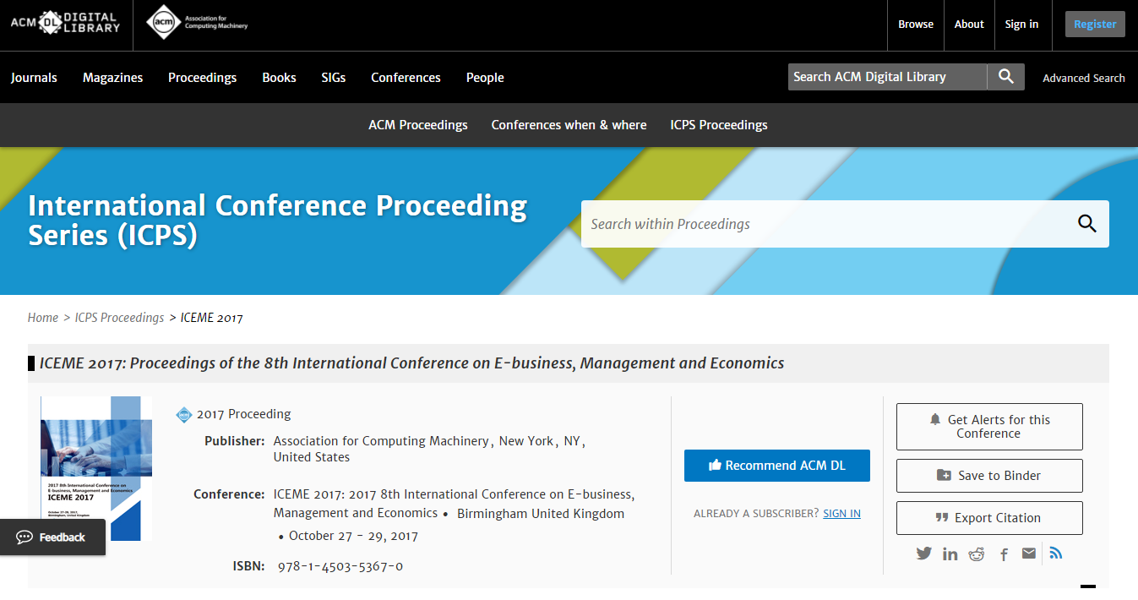Select Conferences when & where tab

(569, 125)
